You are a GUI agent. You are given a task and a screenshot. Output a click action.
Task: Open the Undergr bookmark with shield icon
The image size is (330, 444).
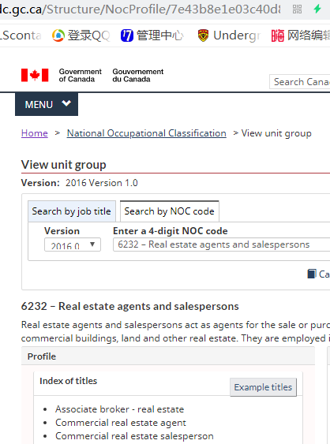pyautogui.click(x=228, y=35)
